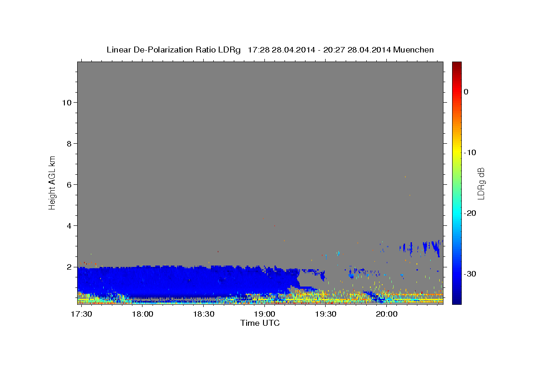Click the '19:30' time tick label
Image resolution: width=548 pixels, height=365 pixels.
pos(326,314)
